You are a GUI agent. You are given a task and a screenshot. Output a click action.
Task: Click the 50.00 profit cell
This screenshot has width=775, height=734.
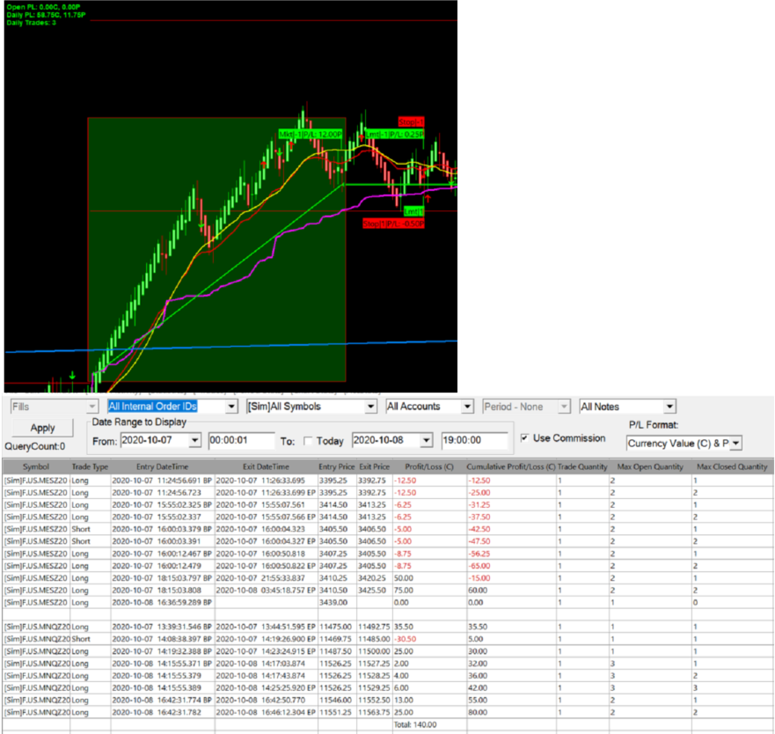(429, 577)
